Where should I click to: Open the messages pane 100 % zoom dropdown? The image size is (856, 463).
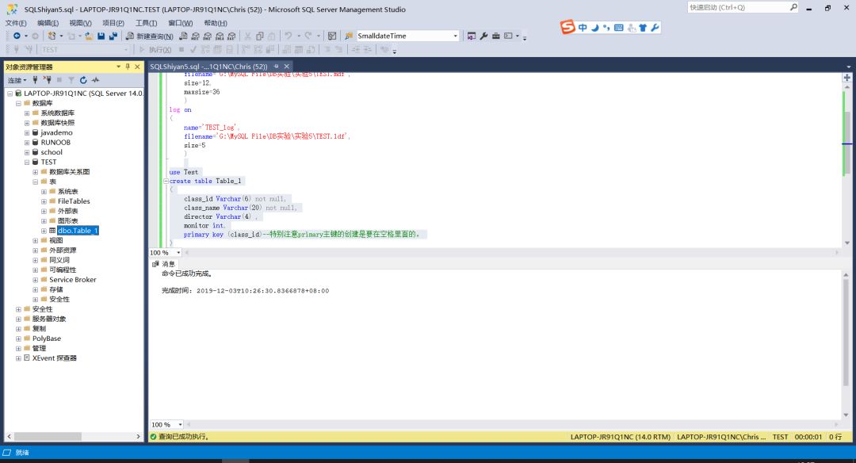[180, 425]
